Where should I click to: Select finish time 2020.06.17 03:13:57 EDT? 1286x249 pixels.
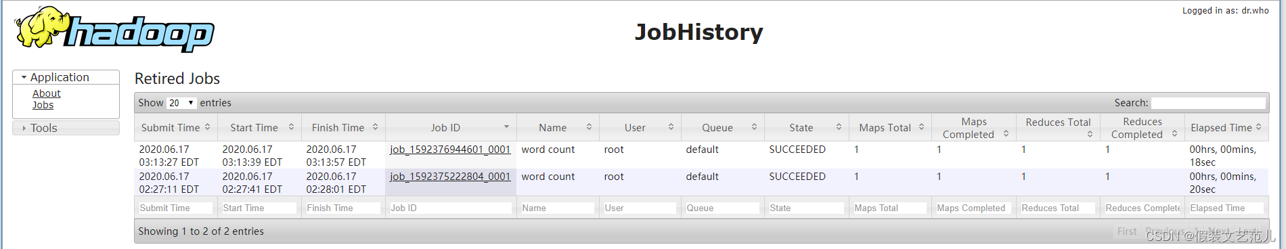pyautogui.click(x=336, y=156)
